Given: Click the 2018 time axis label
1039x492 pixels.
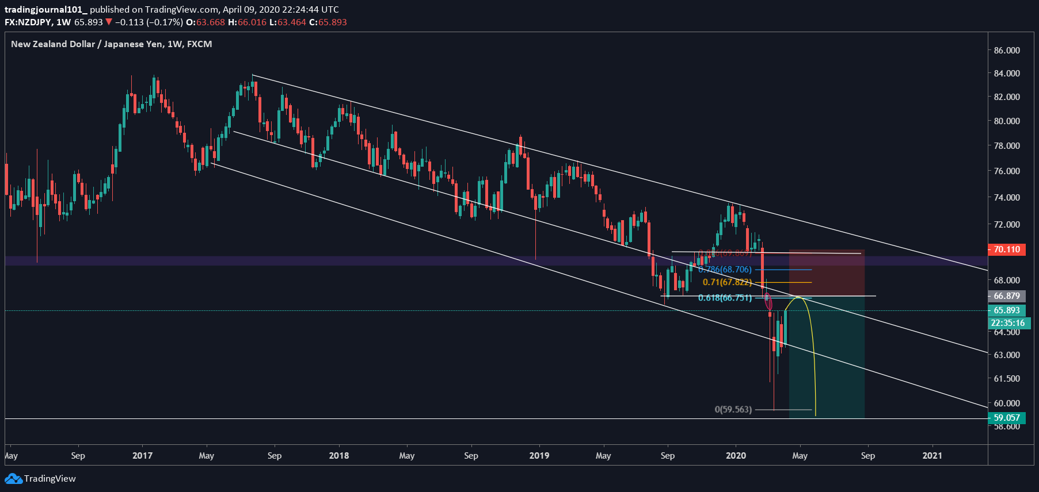Looking at the screenshot, I should tap(339, 456).
